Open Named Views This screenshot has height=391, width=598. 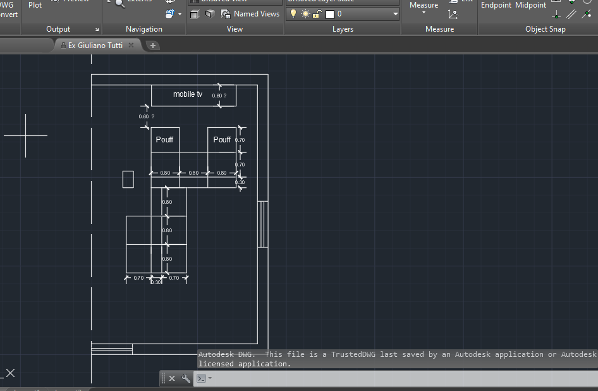click(250, 14)
